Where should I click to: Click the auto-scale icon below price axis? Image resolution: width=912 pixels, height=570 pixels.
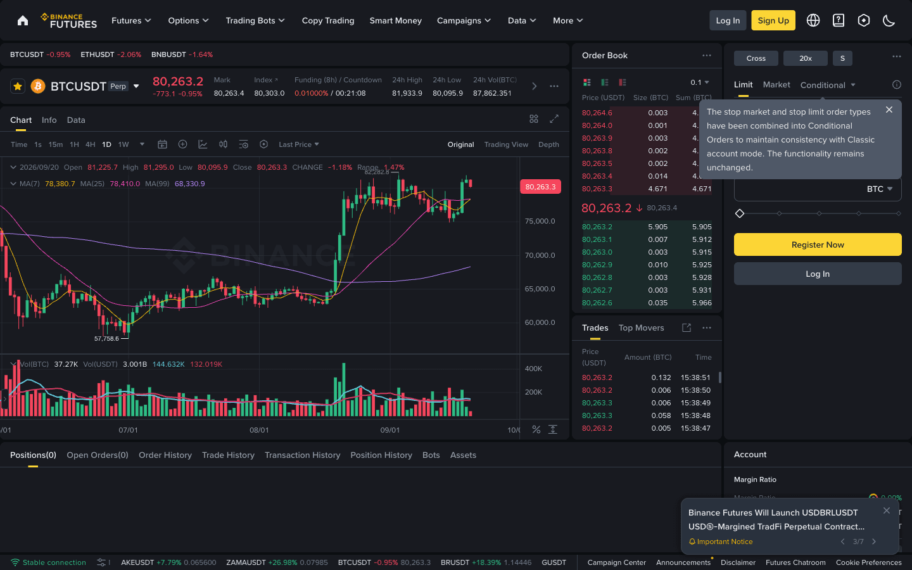click(x=553, y=429)
